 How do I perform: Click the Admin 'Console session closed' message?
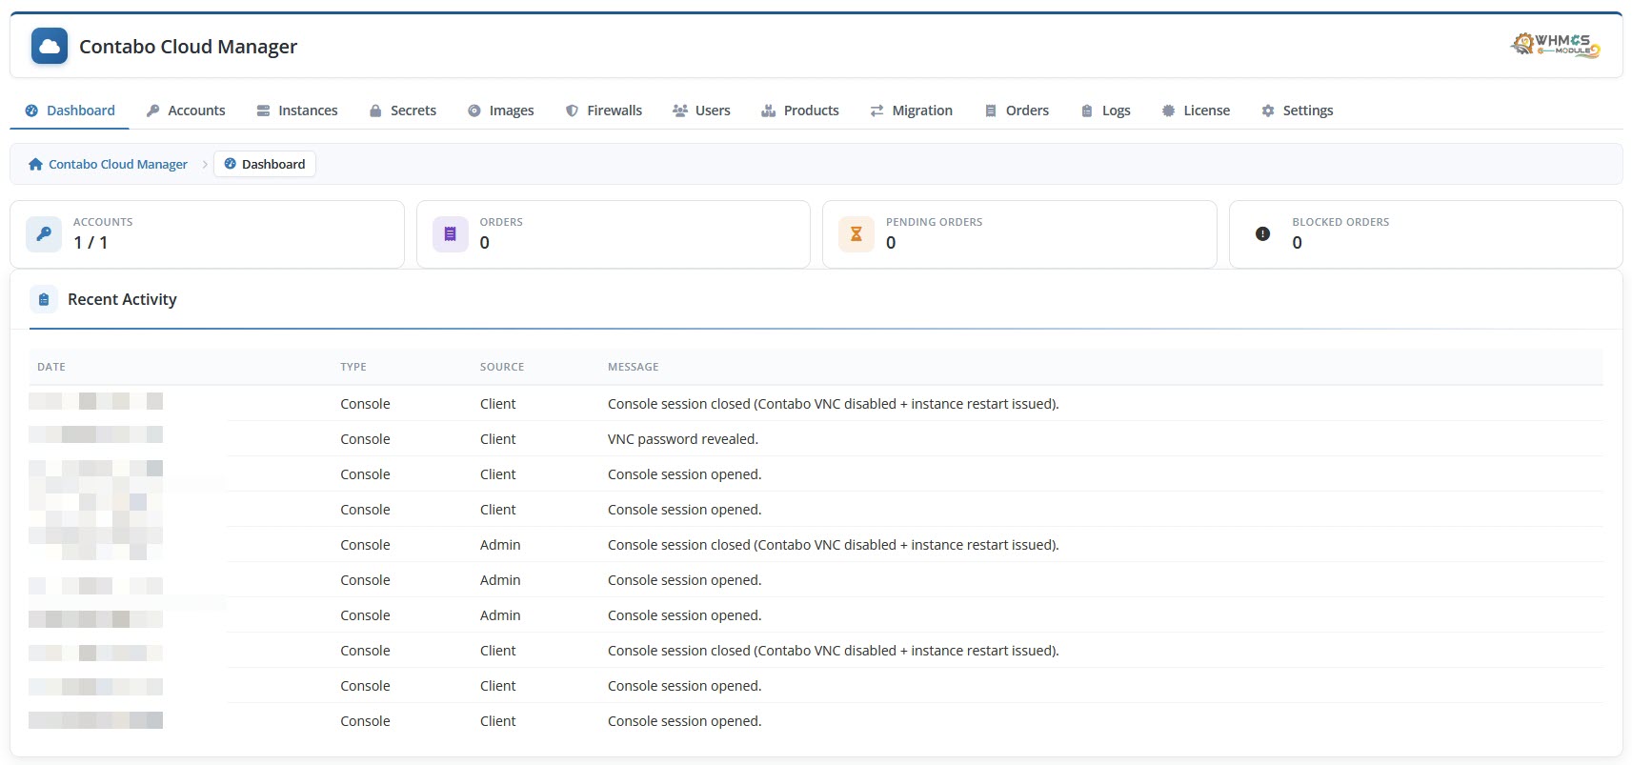(x=834, y=545)
